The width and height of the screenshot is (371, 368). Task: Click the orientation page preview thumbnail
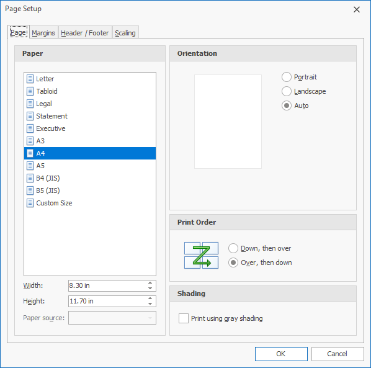(228, 122)
